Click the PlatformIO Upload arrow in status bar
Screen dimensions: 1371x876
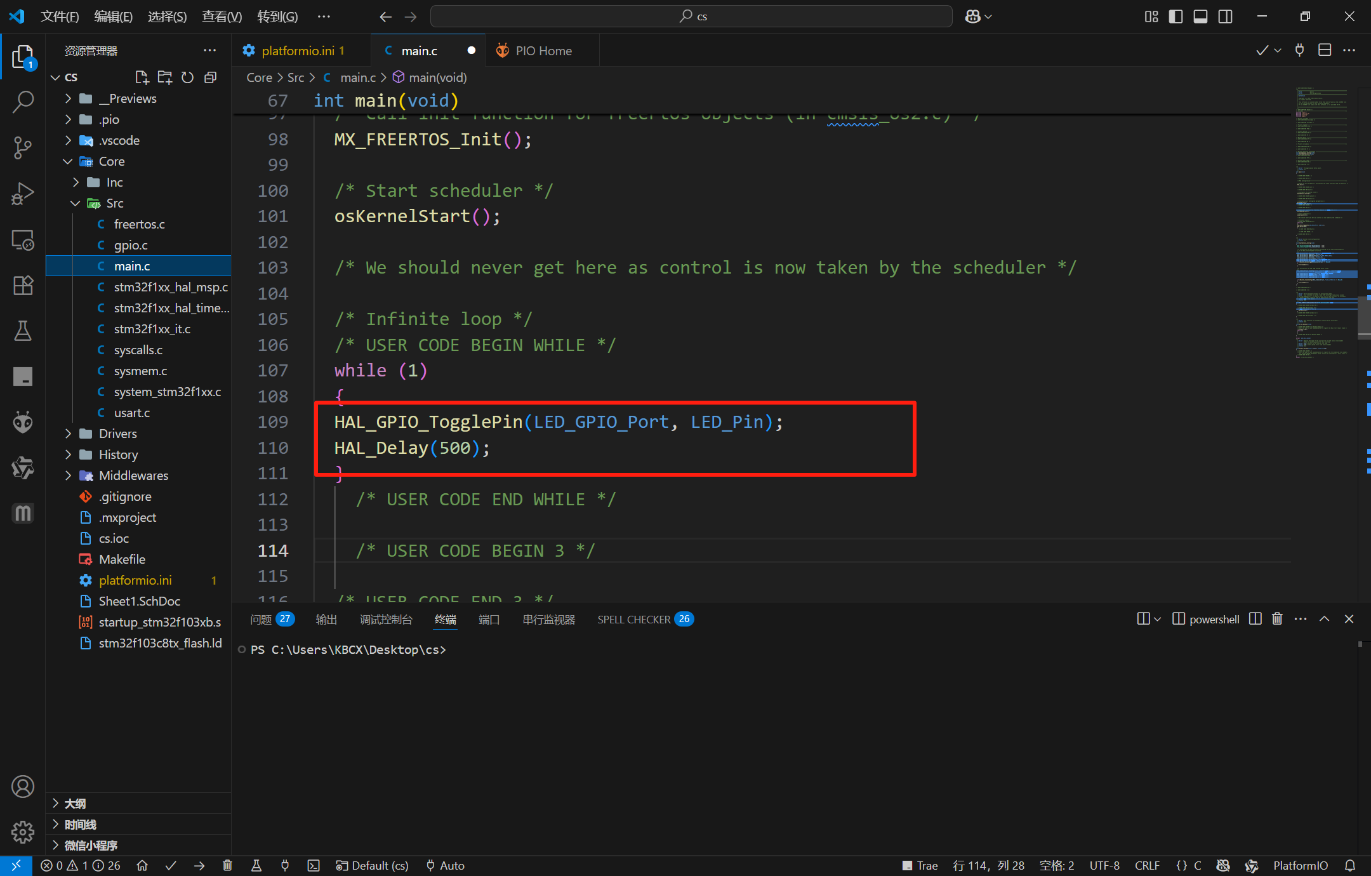199,865
